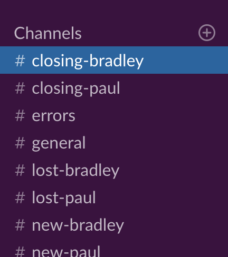The width and height of the screenshot is (228, 257).
Task: Click the hash icon beside lost-bradley
Action: 20,171
